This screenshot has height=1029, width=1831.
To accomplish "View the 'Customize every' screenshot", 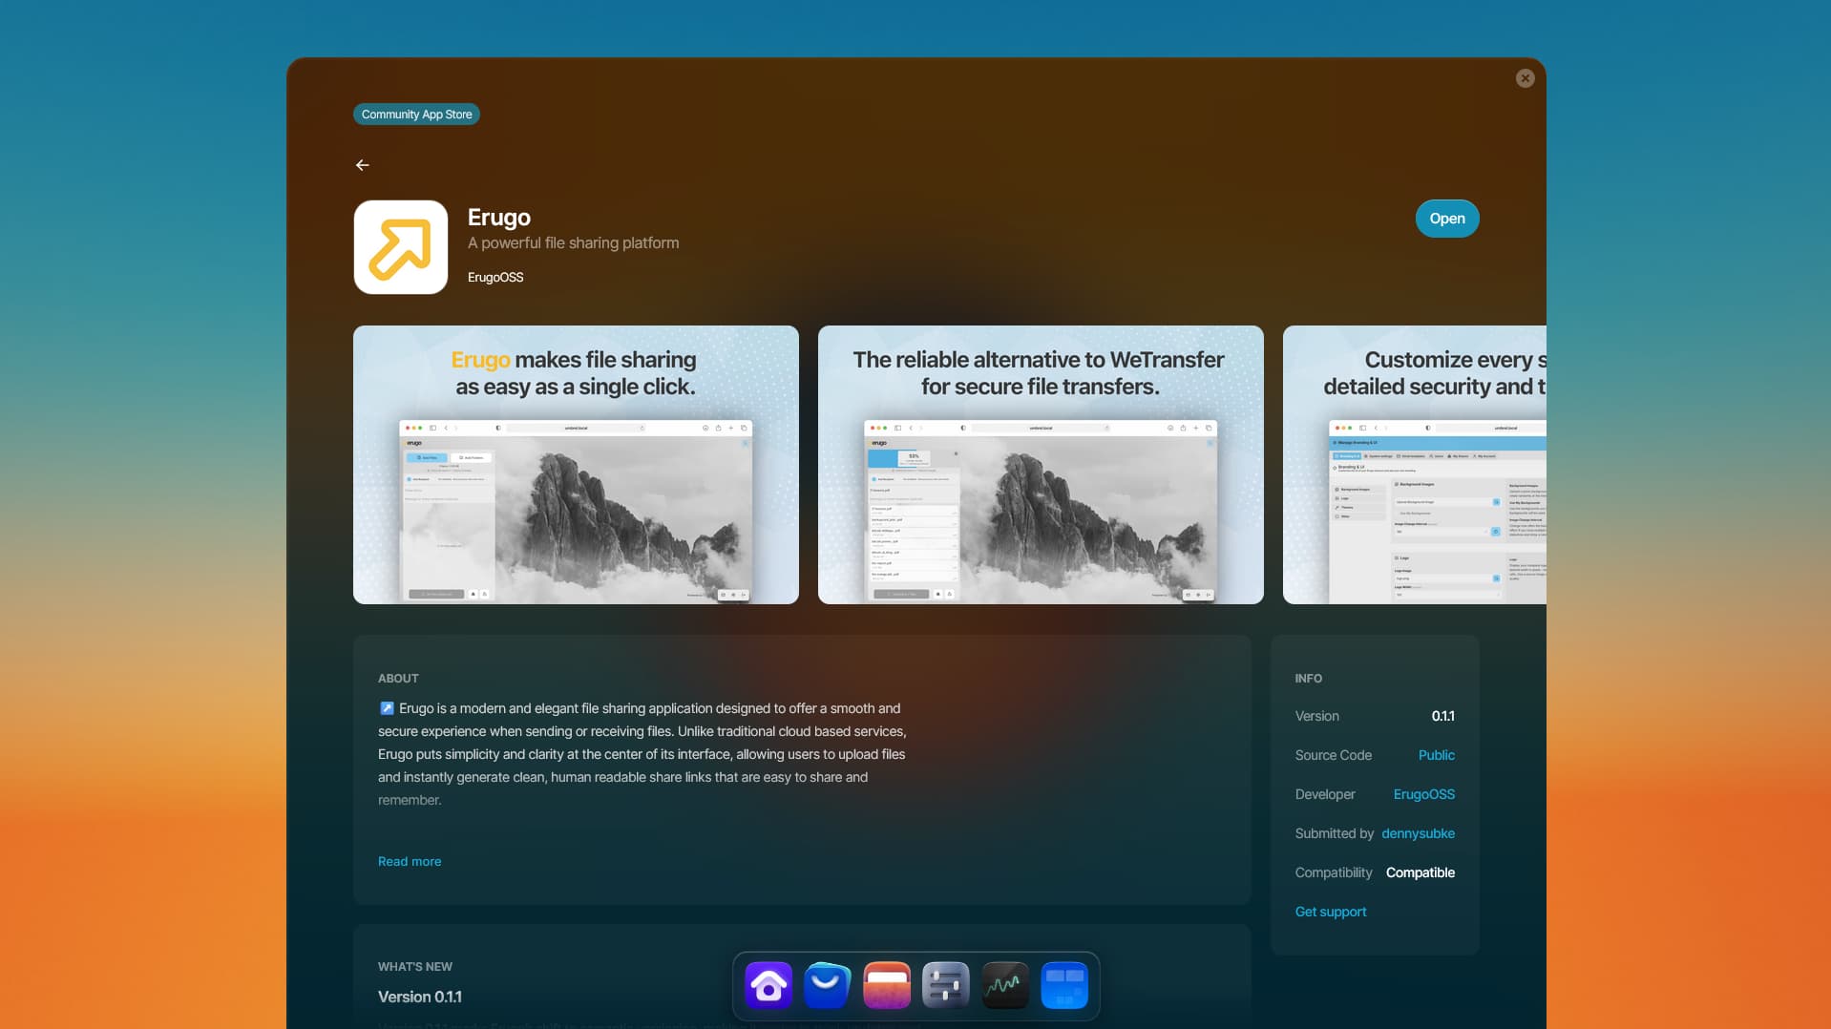I will [1414, 465].
